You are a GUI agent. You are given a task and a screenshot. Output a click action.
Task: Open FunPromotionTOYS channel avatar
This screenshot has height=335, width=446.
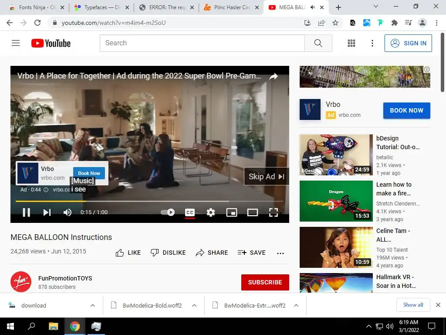(x=21, y=282)
